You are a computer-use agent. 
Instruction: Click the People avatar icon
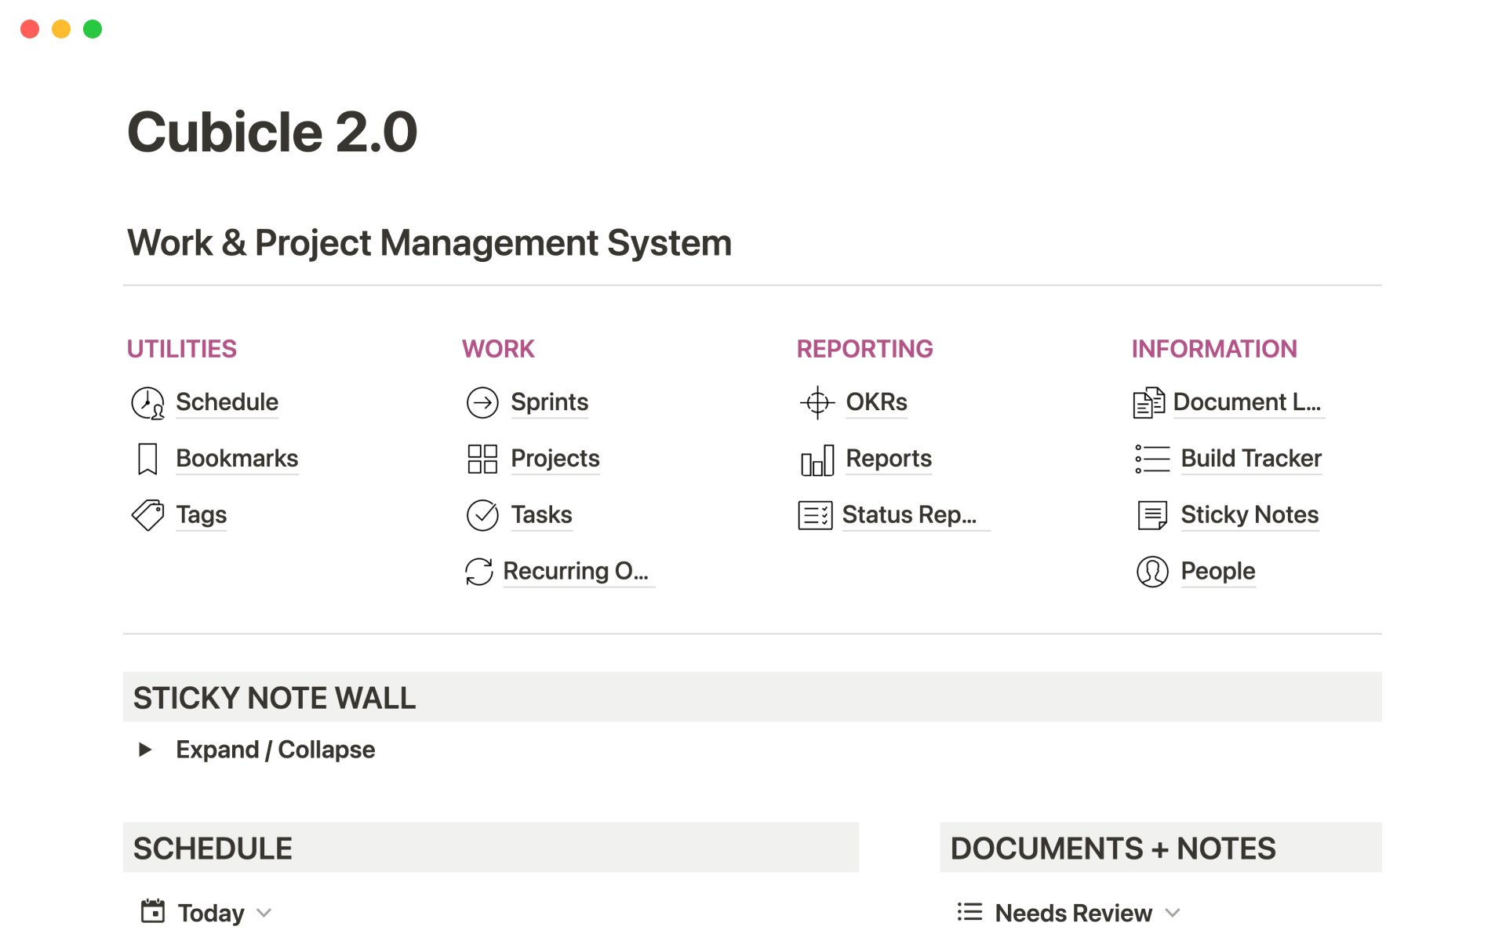(x=1152, y=572)
